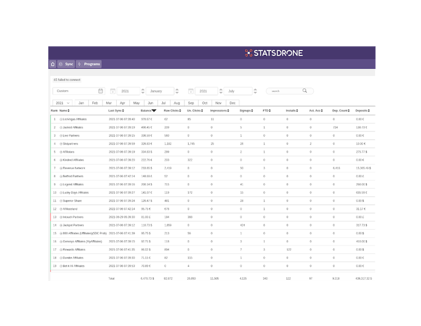Expand the Revenue Network row

[61, 168]
